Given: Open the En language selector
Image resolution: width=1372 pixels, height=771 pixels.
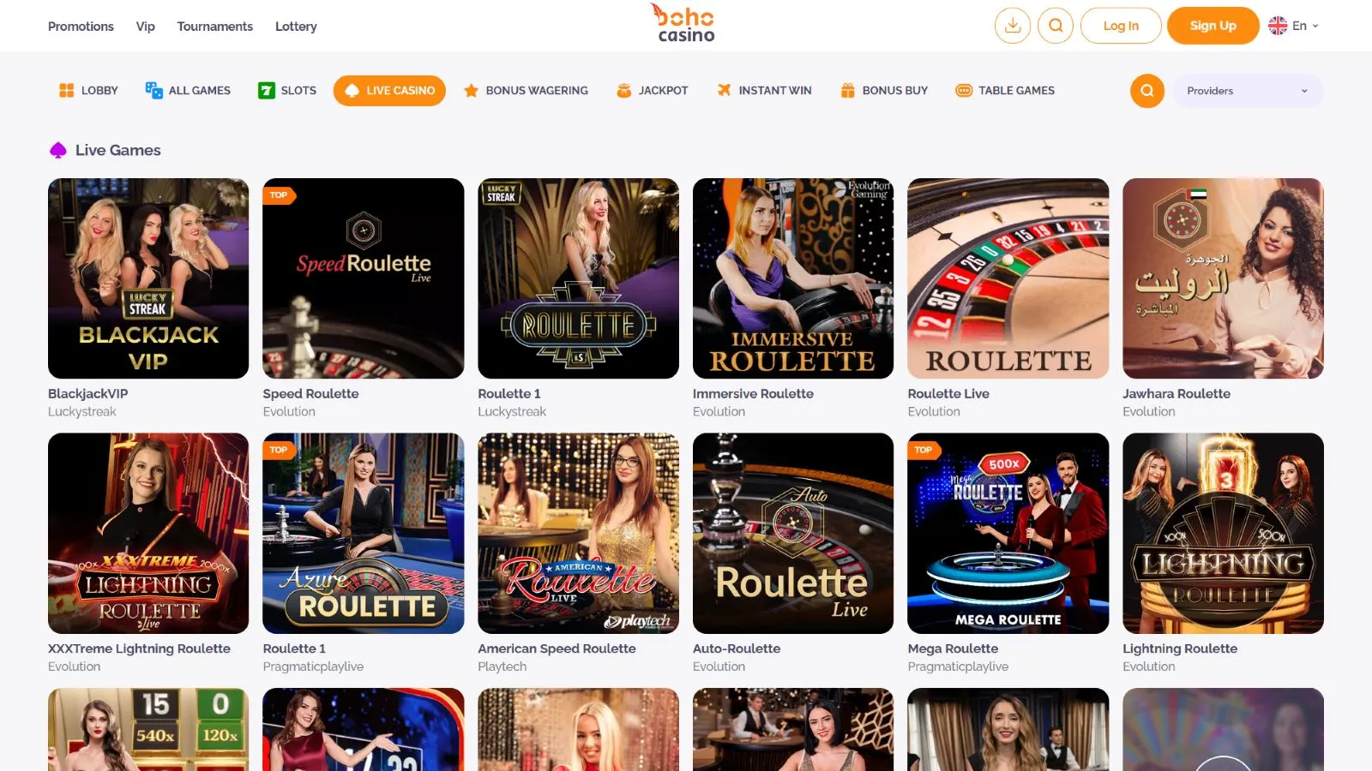Looking at the screenshot, I should [1294, 26].
